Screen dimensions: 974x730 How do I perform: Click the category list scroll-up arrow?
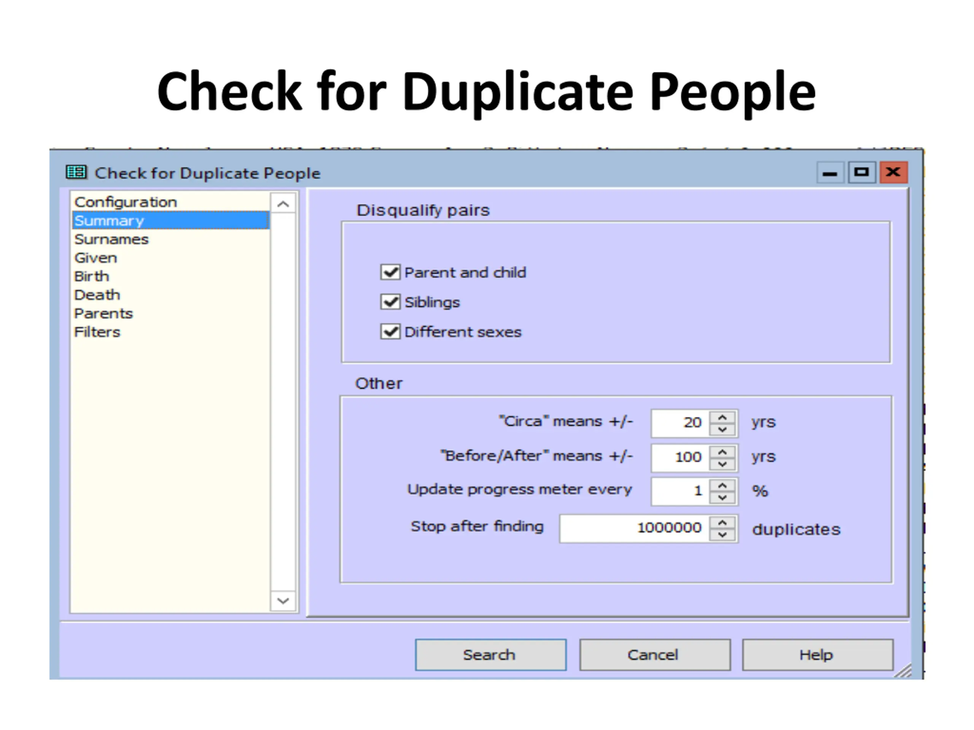pos(283,204)
